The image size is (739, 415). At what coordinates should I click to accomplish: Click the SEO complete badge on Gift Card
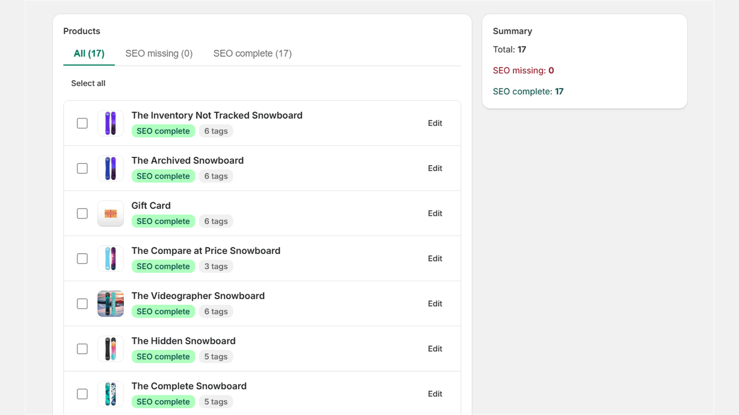pos(164,221)
